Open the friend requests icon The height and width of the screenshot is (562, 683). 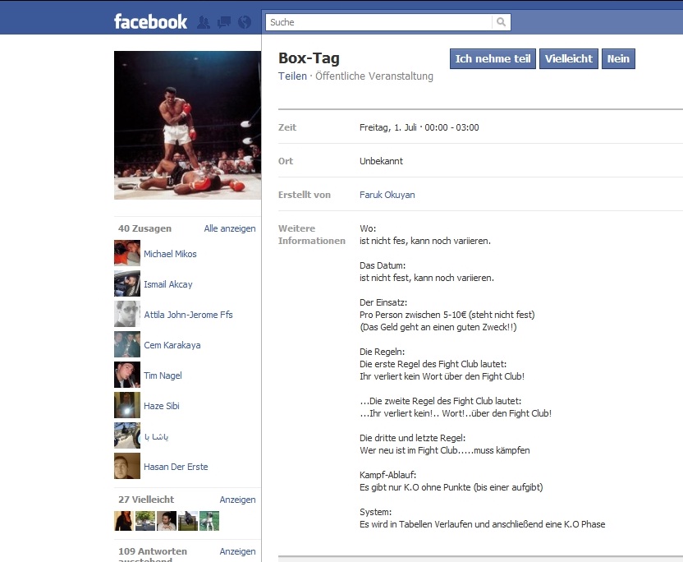[x=204, y=22]
